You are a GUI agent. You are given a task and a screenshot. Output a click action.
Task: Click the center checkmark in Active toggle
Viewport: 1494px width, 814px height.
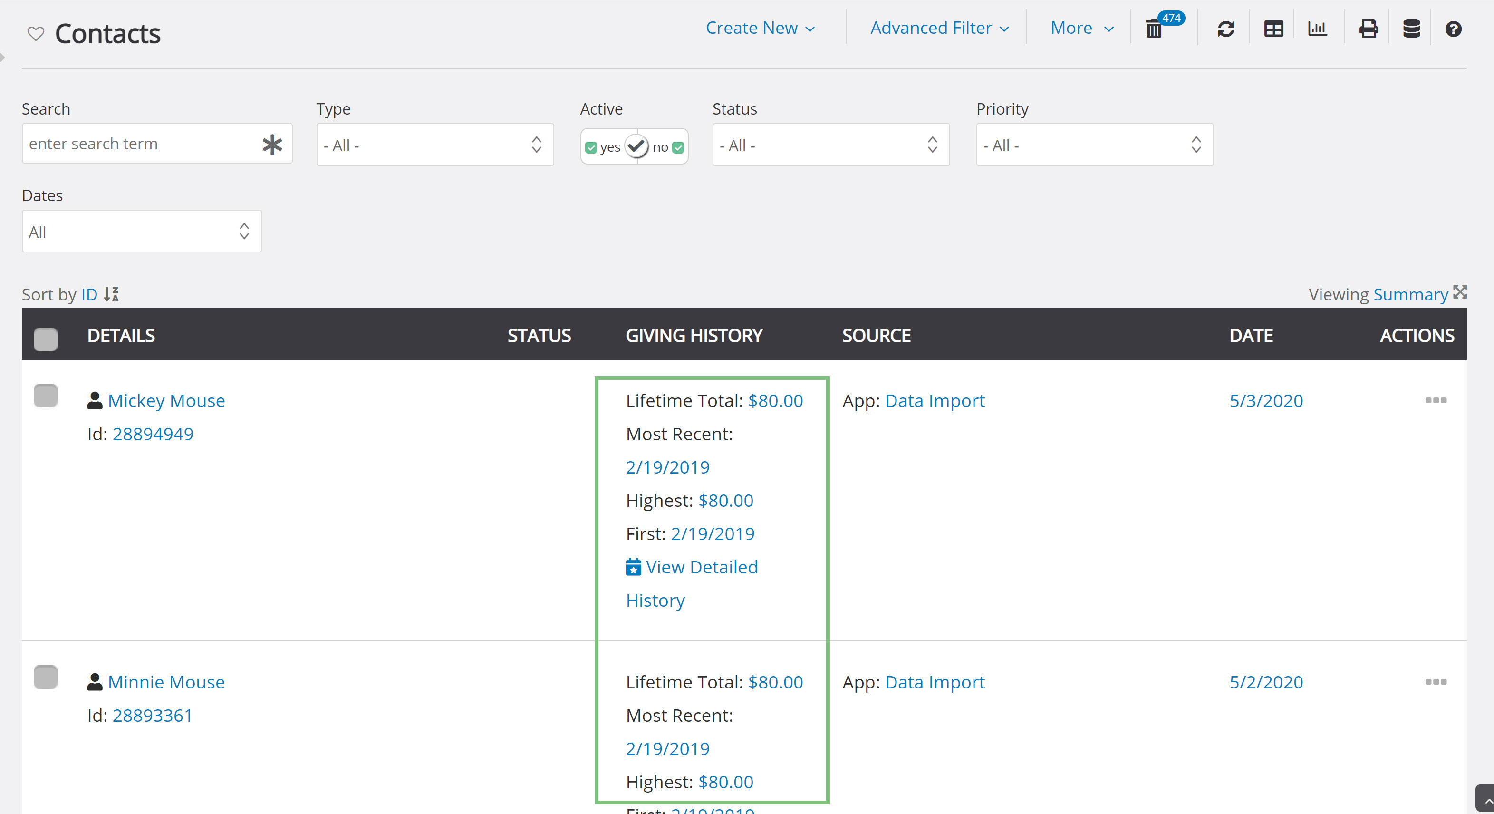click(x=636, y=146)
